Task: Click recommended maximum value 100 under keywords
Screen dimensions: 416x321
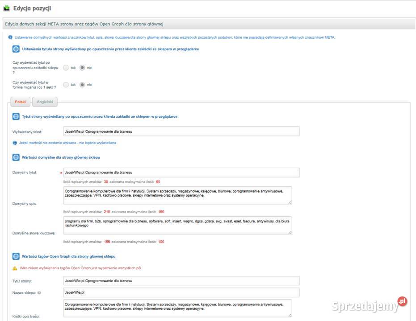Action: 161,242
